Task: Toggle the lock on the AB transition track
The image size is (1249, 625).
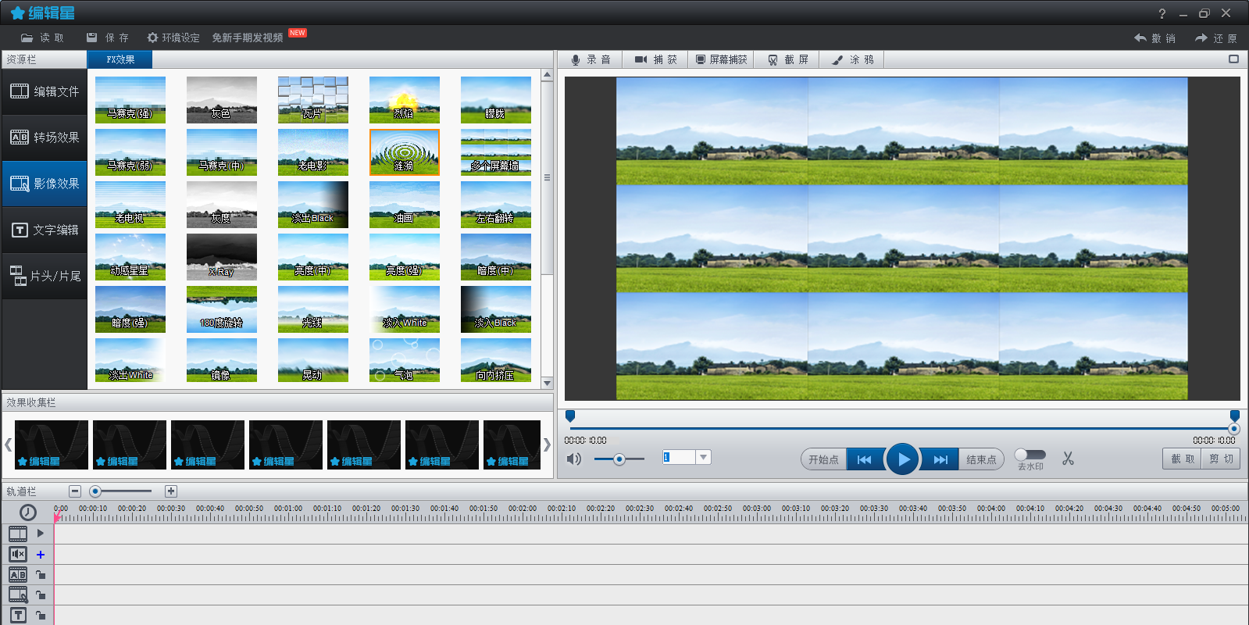Action: pyautogui.click(x=41, y=575)
